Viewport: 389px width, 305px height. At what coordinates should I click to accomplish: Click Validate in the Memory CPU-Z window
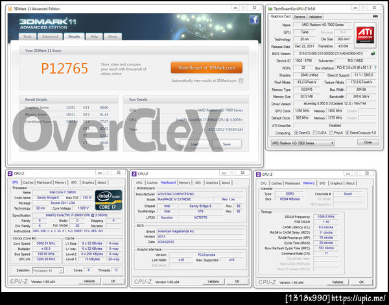[x=338, y=282]
